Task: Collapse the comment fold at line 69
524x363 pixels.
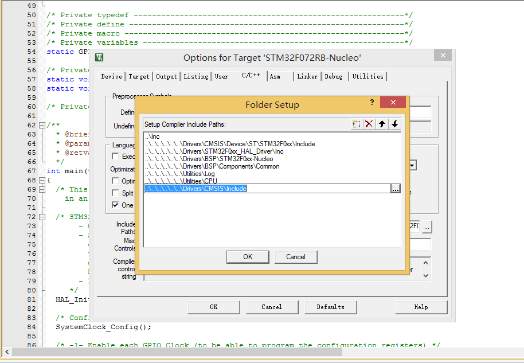Action: (42, 189)
